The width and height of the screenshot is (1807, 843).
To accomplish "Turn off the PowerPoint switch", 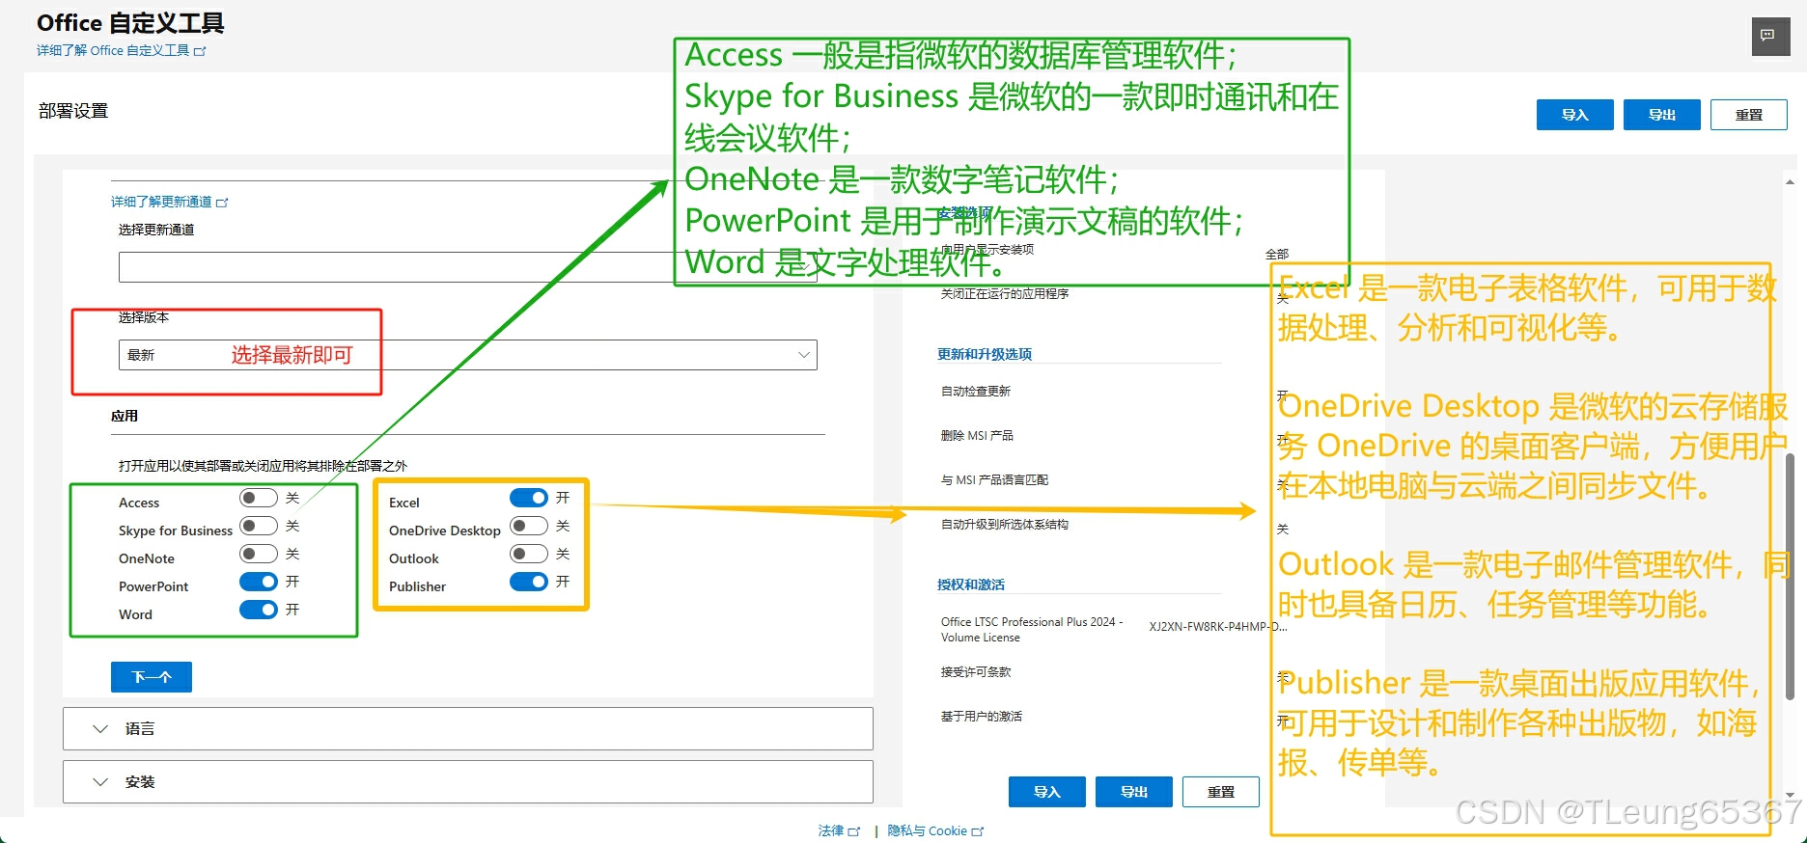I will click(x=259, y=582).
